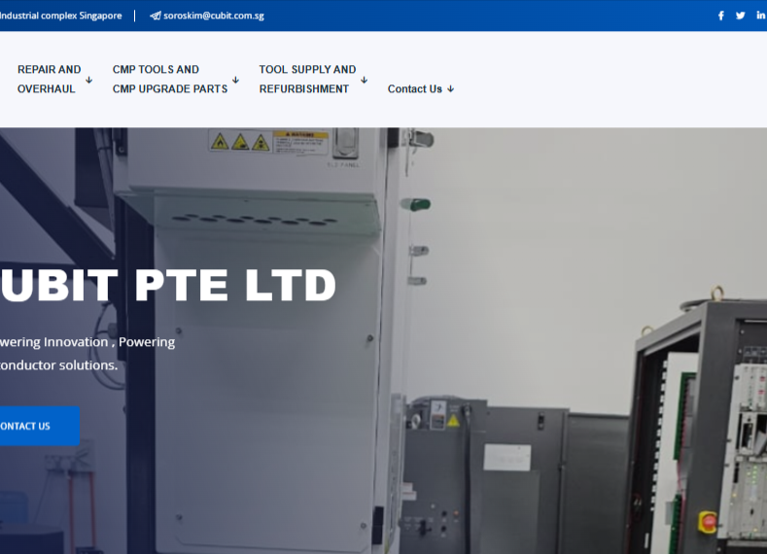
Task: Click the soroskim@cubit.com.sg email link
Action: (214, 16)
